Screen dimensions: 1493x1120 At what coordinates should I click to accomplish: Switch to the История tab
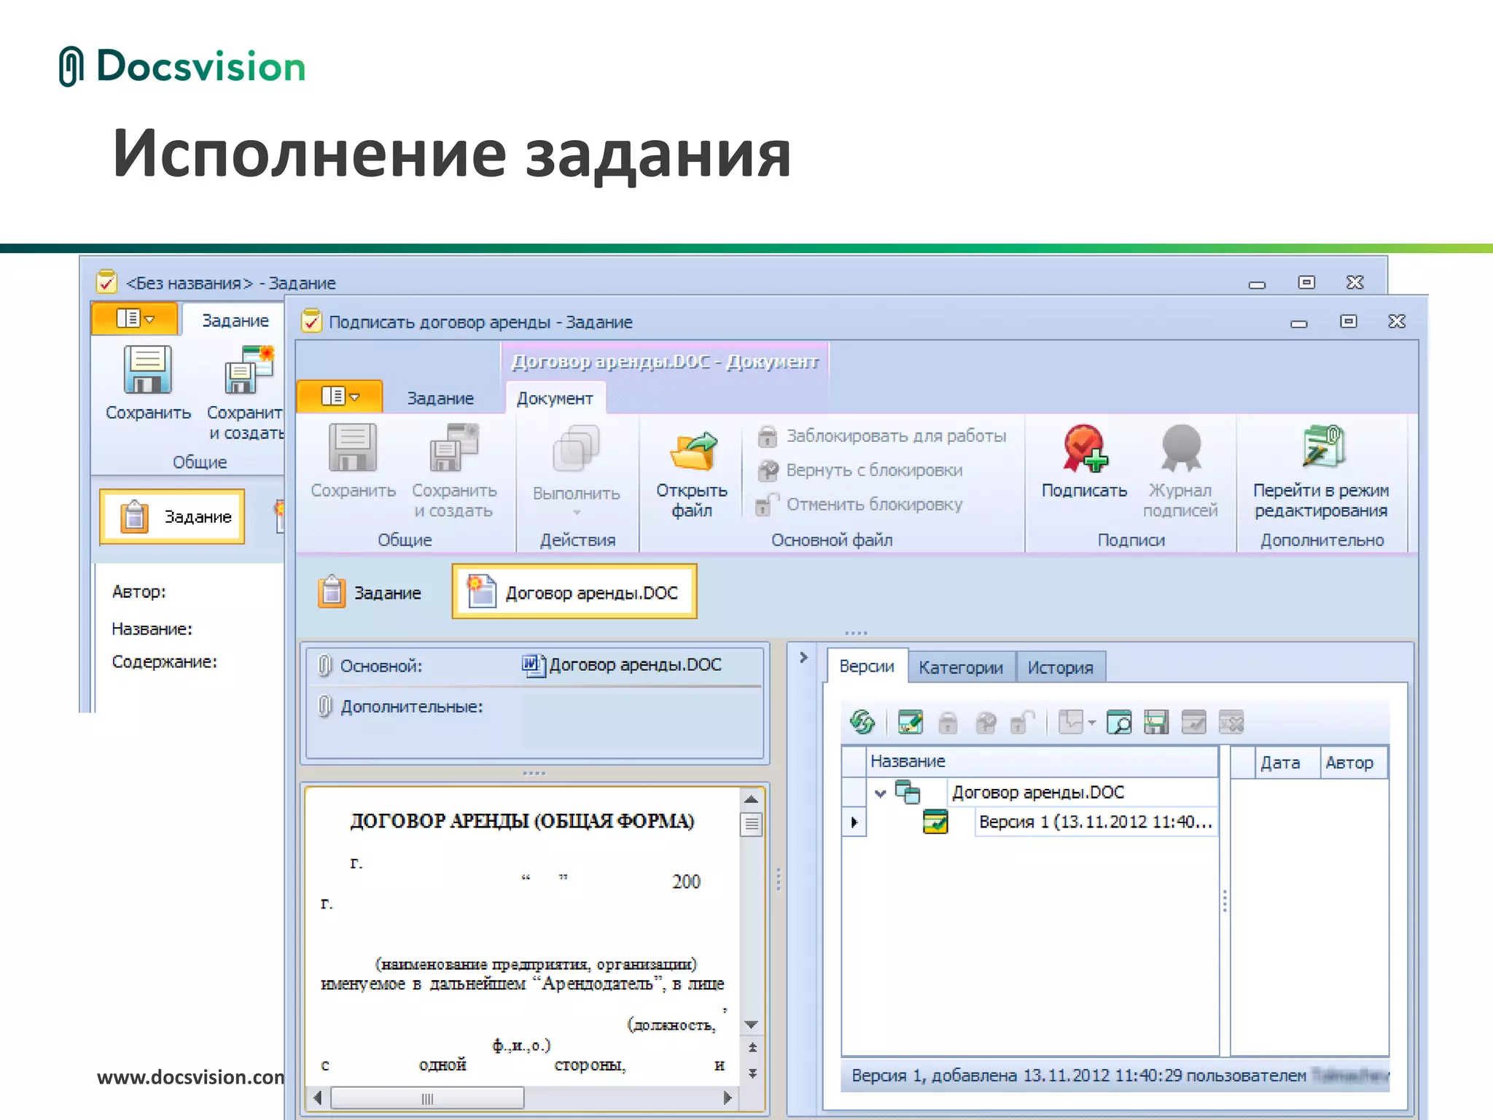(x=1060, y=667)
